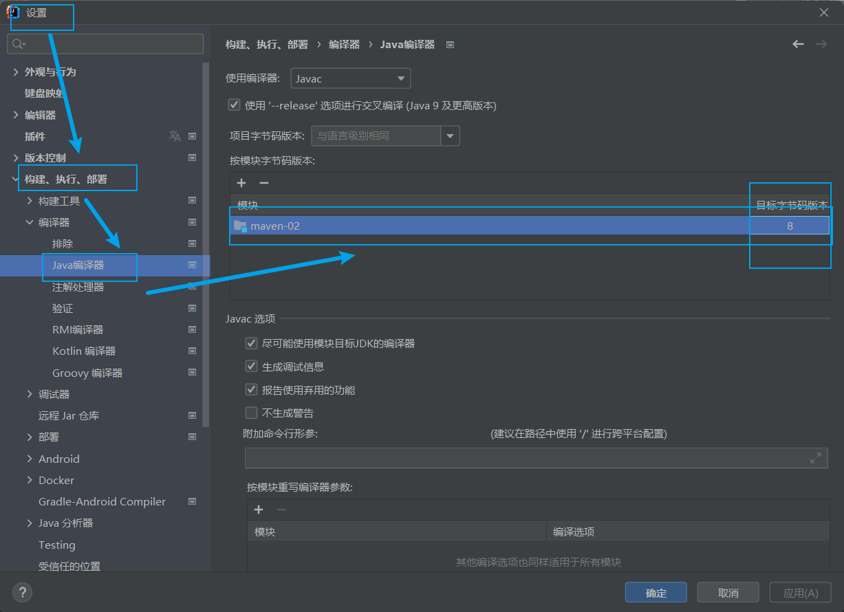
Task: Select 受信任的位置 settings page
Action: click(69, 566)
